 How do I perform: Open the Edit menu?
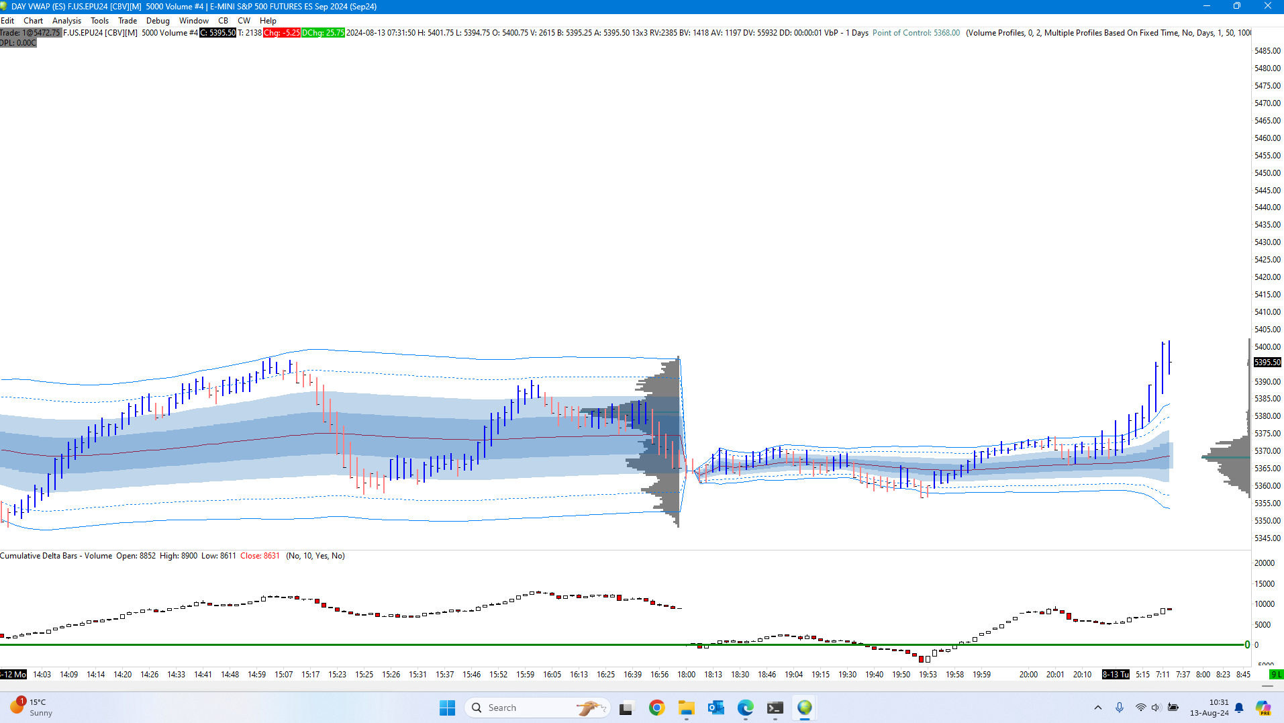pyautogui.click(x=7, y=21)
